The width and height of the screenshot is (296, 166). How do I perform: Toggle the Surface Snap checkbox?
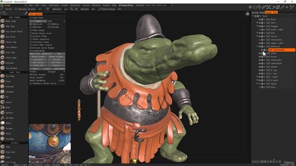pos(31,36)
